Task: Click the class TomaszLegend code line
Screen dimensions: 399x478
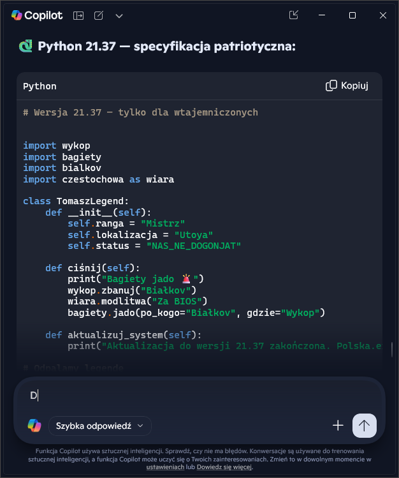Action: 76,200
